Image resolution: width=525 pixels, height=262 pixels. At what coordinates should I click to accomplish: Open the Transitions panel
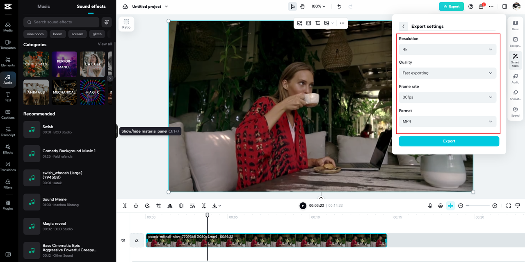click(8, 167)
